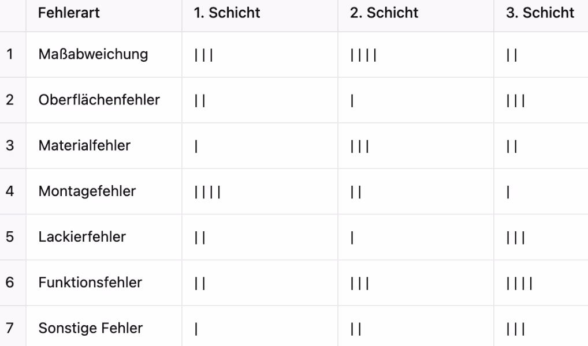Click the Montagefehler cell
The image size is (588, 346).
pyautogui.click(x=104, y=191)
